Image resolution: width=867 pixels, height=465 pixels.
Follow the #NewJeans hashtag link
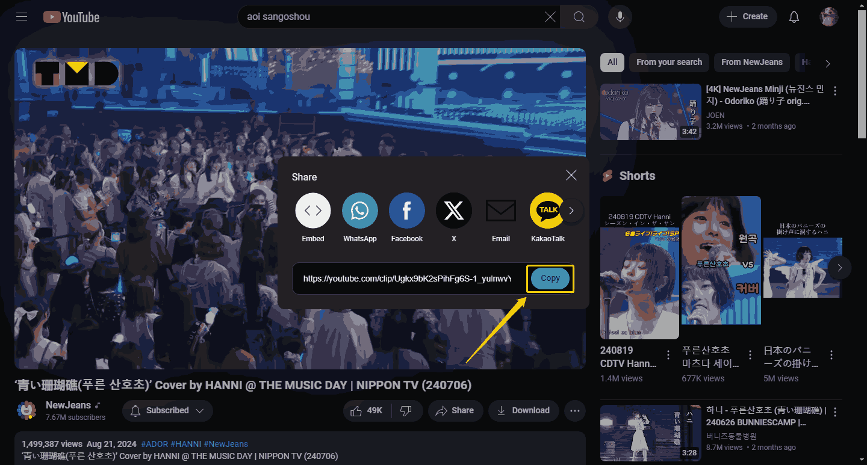pos(226,444)
